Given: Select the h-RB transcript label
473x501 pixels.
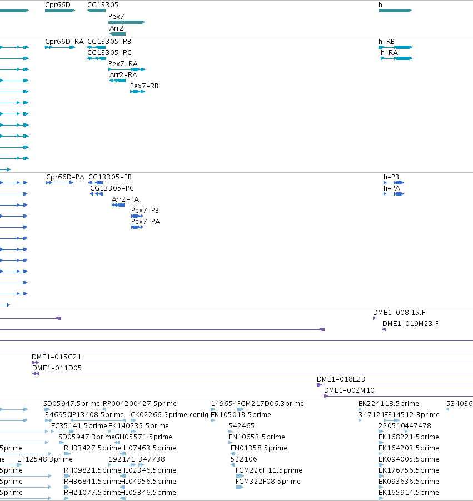Looking at the screenshot, I should coord(386,42).
